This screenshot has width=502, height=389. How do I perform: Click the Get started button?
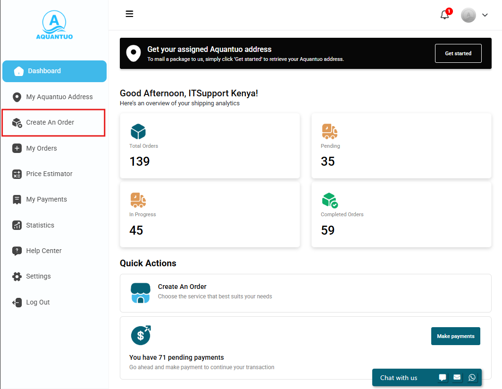coord(458,53)
